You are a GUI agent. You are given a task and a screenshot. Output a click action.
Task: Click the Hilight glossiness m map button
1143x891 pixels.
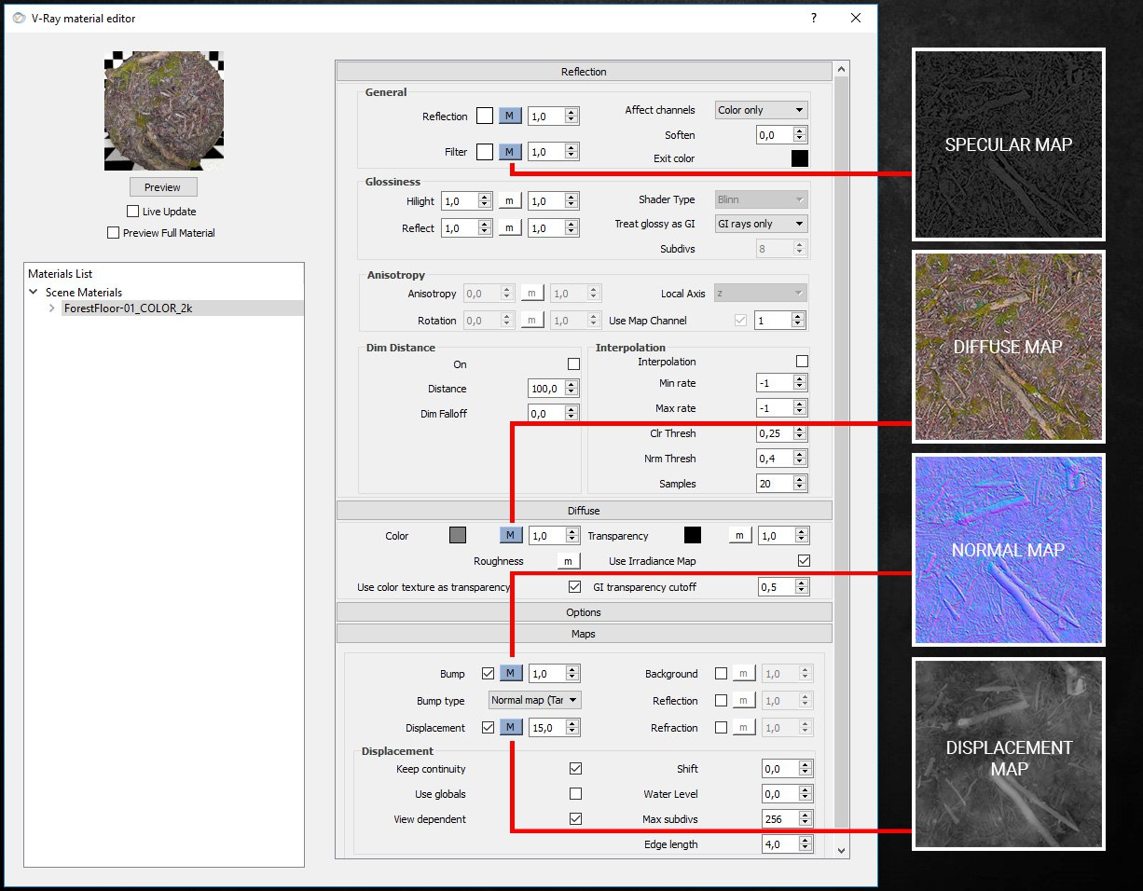click(510, 201)
